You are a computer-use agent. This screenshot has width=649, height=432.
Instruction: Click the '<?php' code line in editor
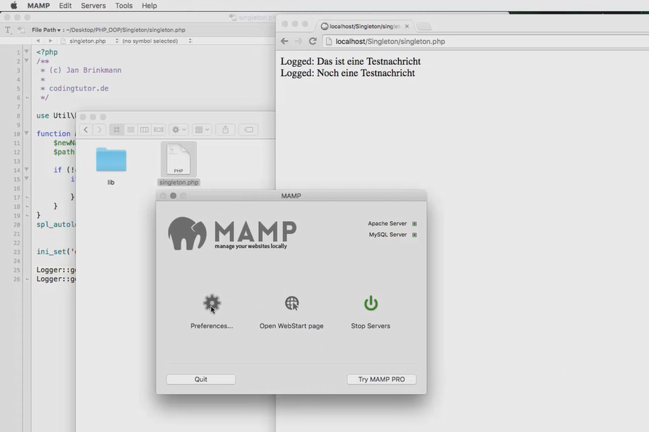47,52
